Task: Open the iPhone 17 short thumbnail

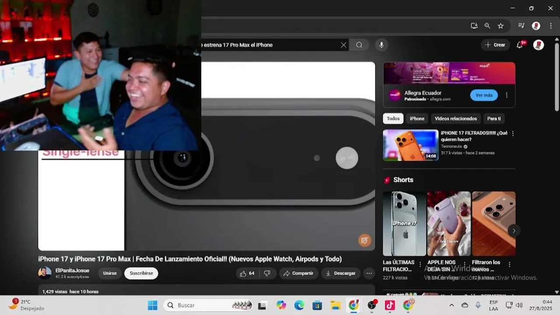Action: click(x=404, y=224)
